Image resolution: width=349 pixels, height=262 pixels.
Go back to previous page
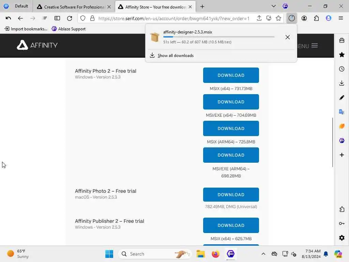tap(20, 18)
